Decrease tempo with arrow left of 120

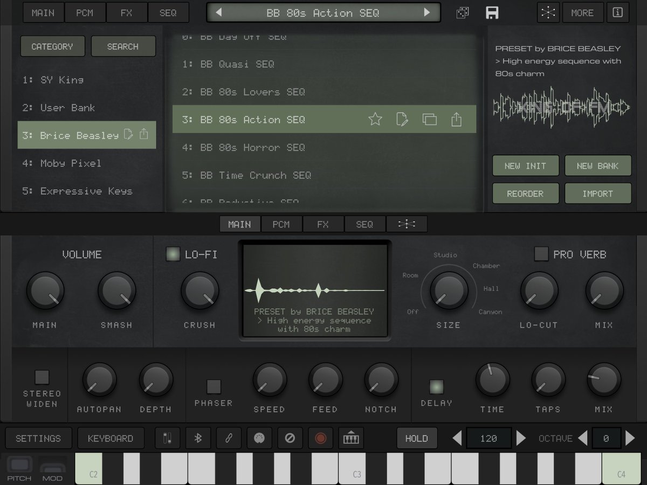point(457,438)
